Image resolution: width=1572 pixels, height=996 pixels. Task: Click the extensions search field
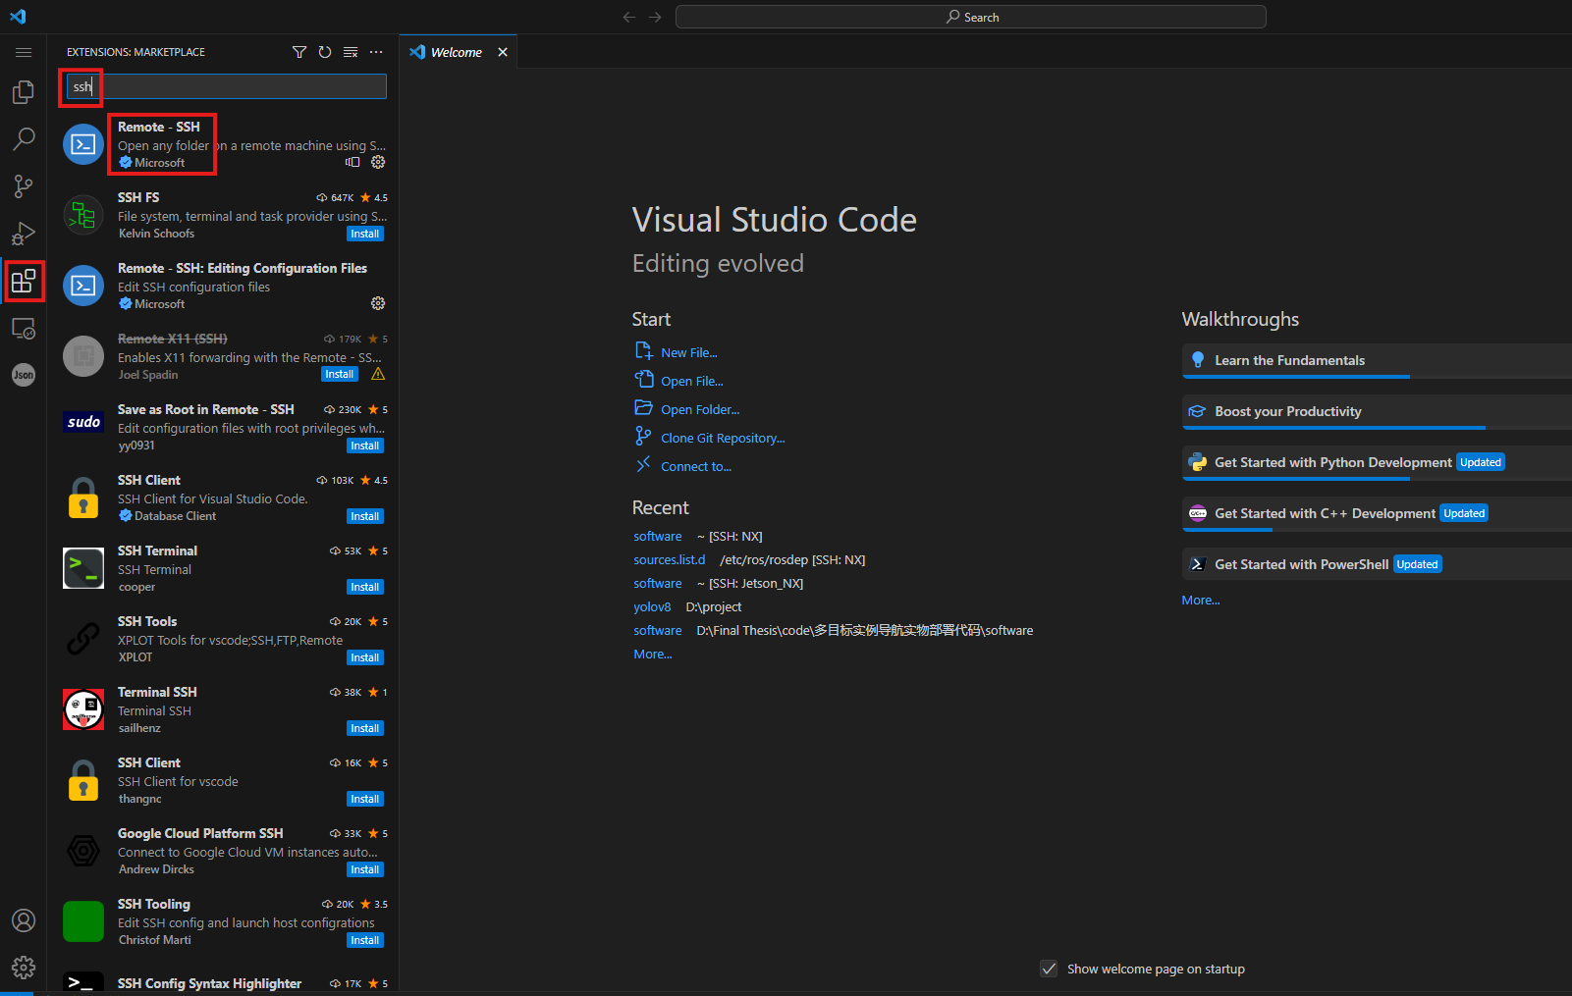pos(226,86)
